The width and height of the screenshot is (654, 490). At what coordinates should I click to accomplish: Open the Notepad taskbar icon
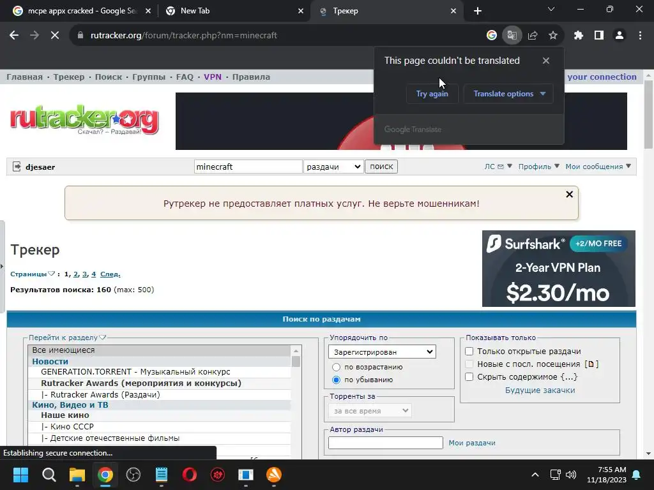(162, 475)
